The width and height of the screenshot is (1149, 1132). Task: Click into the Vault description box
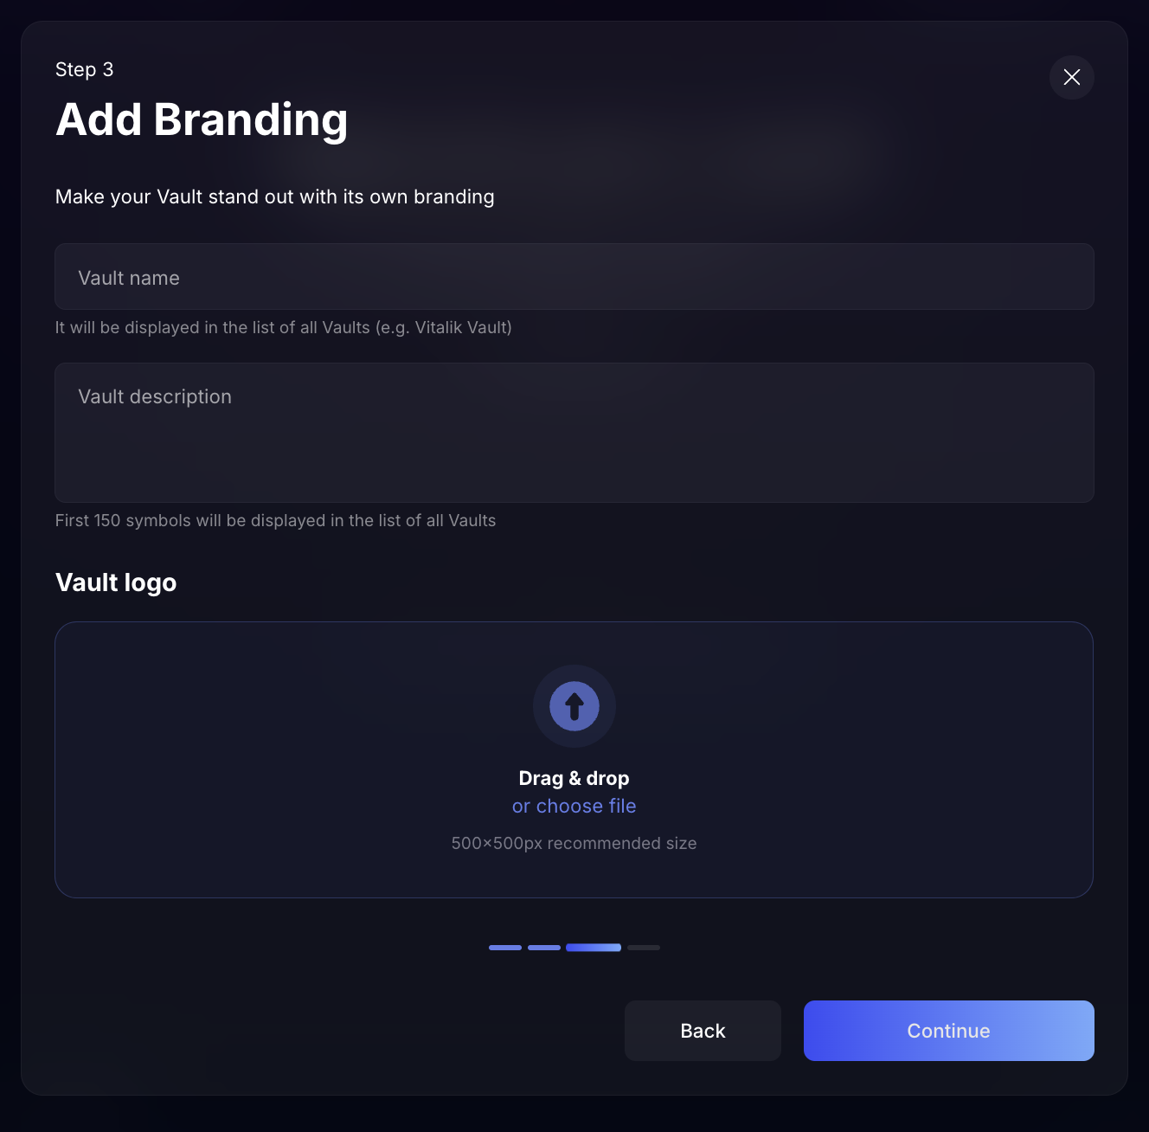click(x=574, y=433)
